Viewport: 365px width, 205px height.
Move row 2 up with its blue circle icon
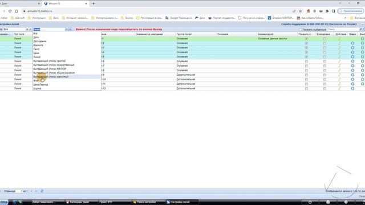click(352, 43)
